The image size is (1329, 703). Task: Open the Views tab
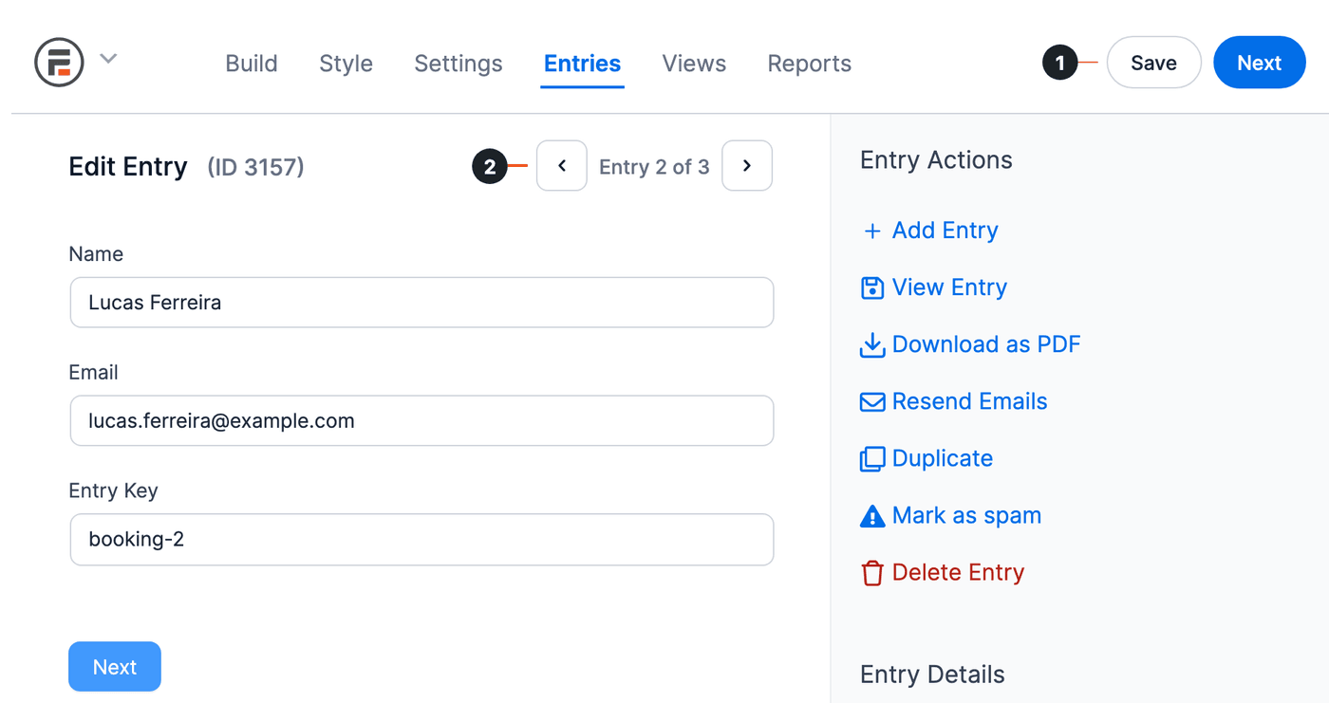(x=694, y=64)
